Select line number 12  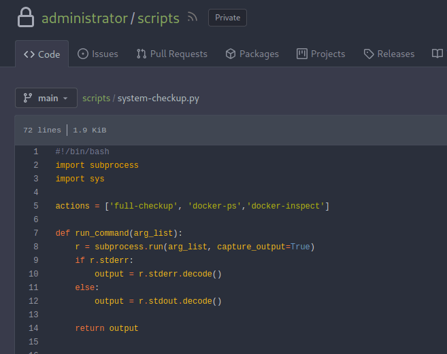pyautogui.click(x=33, y=301)
